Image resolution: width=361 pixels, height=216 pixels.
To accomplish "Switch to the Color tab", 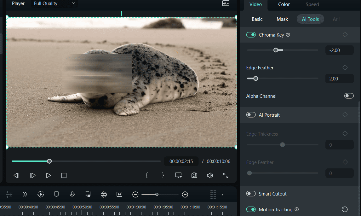I will click(x=284, y=4).
